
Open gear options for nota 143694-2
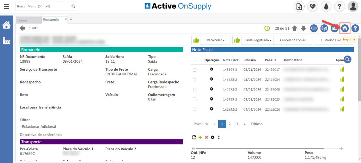pyautogui.click(x=212, y=69)
